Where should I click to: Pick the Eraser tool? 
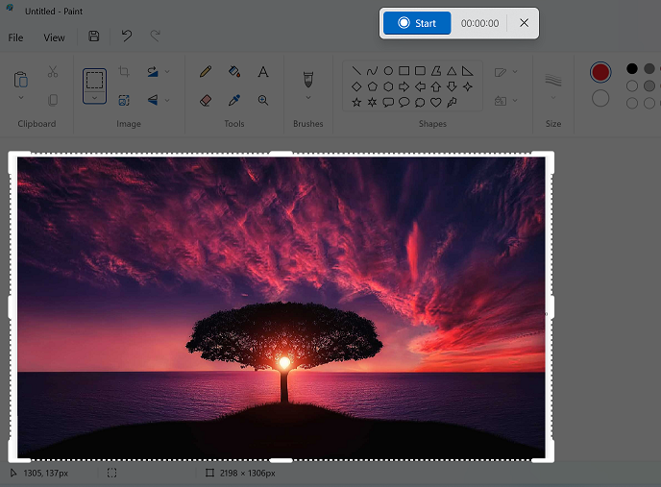pyautogui.click(x=206, y=100)
